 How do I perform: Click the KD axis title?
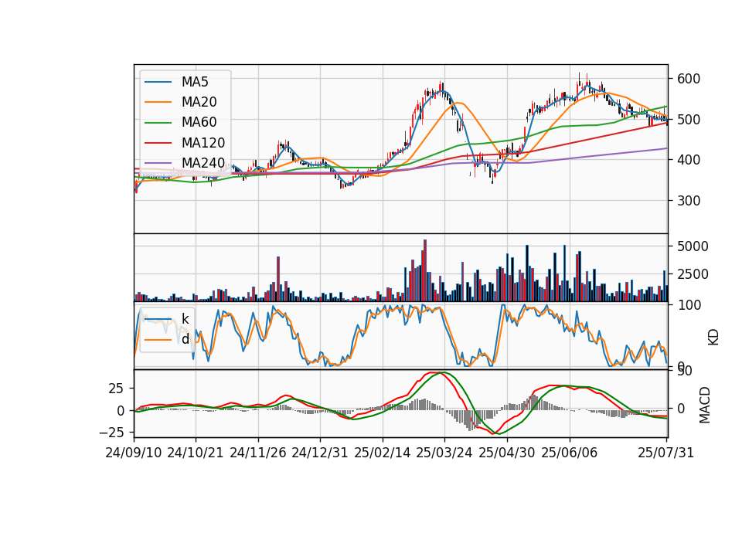coord(713,338)
